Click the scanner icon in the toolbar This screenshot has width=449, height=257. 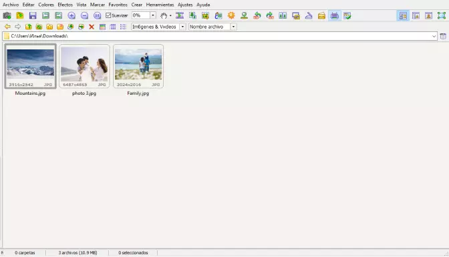[309, 15]
